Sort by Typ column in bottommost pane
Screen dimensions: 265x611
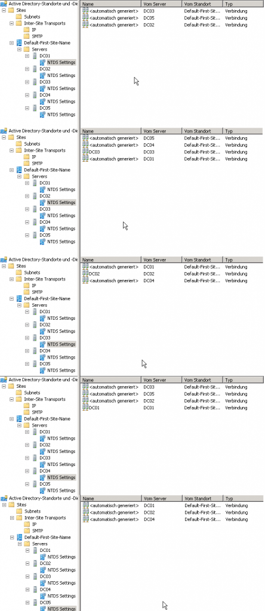pyautogui.click(x=244, y=498)
